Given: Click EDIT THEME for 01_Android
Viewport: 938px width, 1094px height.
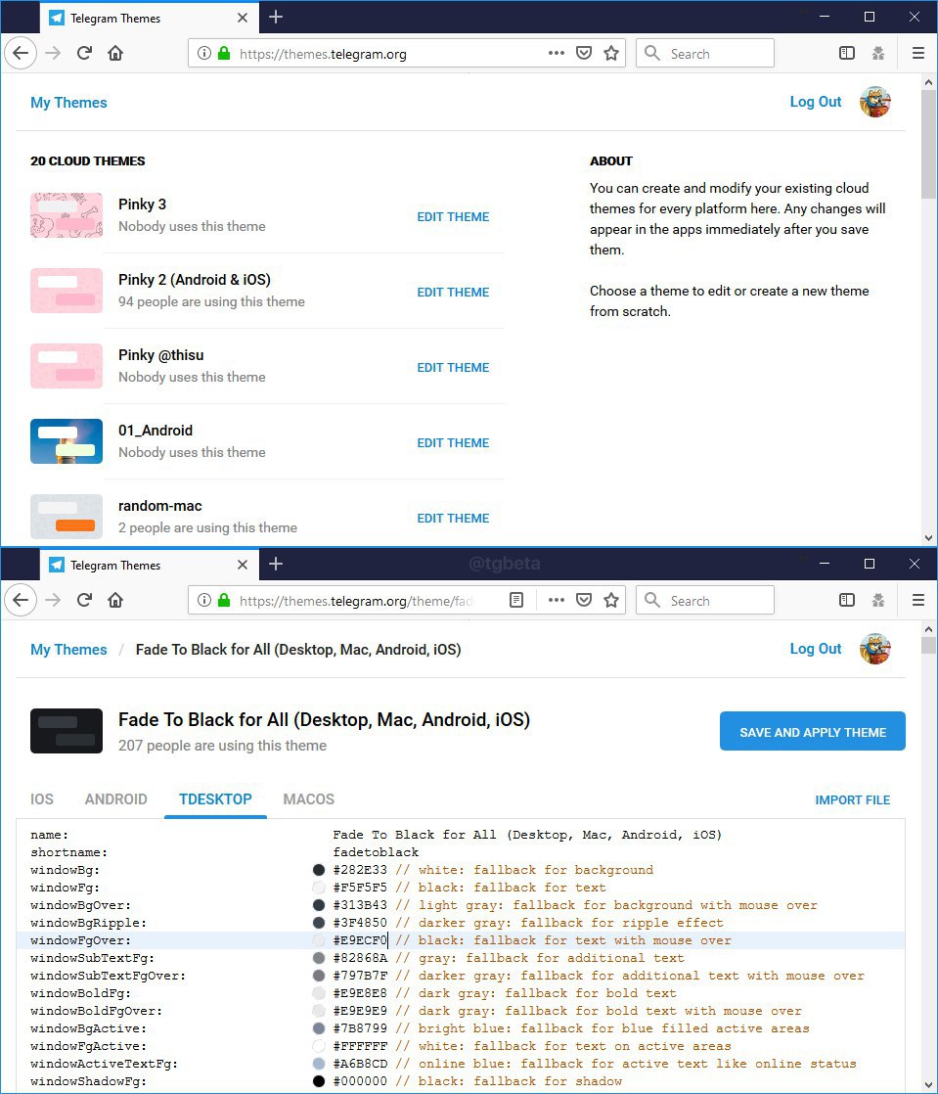Looking at the screenshot, I should (x=453, y=443).
